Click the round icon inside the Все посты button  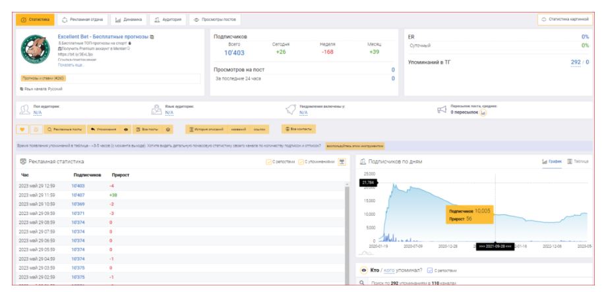point(168,130)
